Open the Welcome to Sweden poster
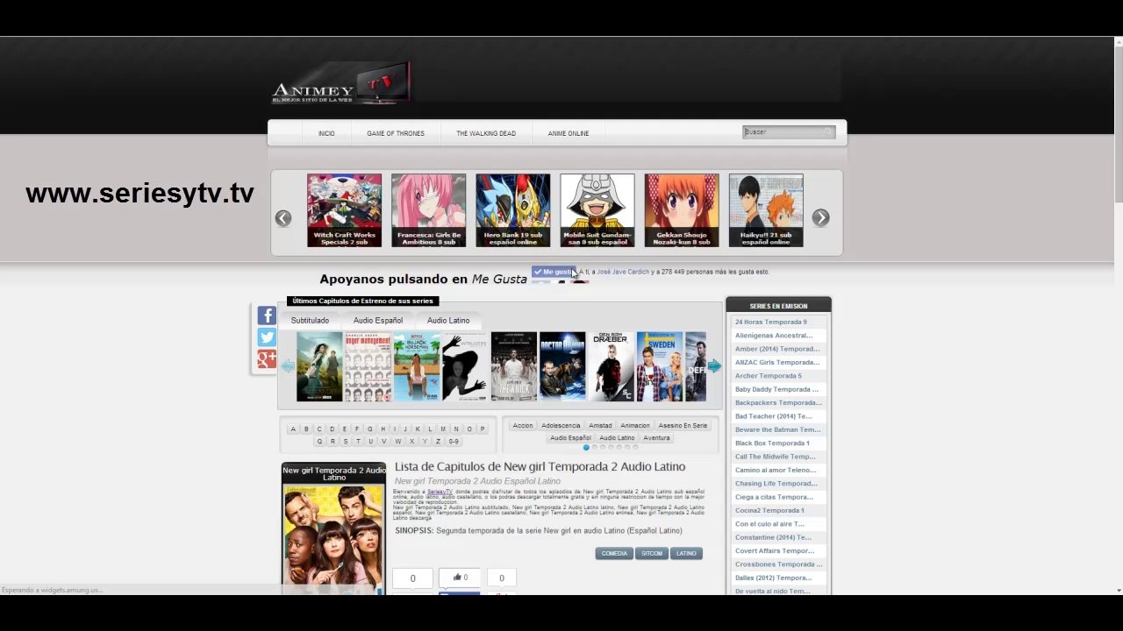This screenshot has height=631, width=1123. (660, 366)
